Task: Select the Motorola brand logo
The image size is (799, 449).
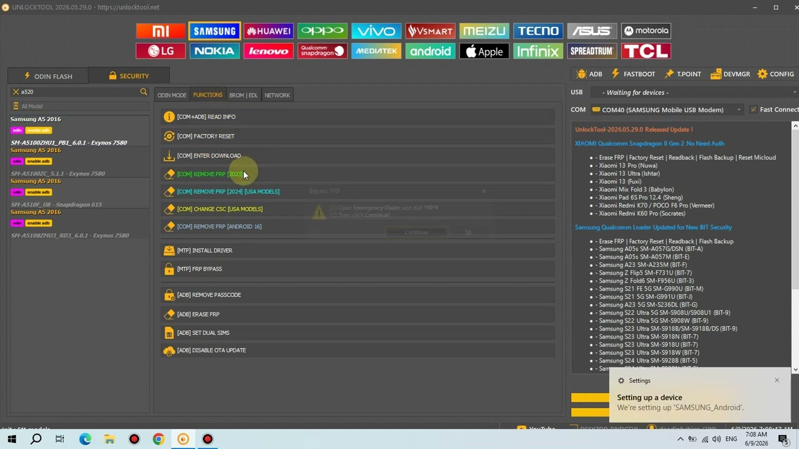Action: pyautogui.click(x=646, y=31)
